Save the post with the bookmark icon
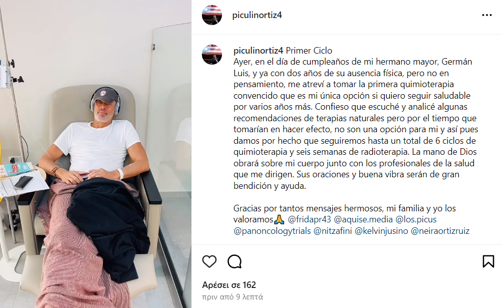Screen dimensions: 502x308 click(x=488, y=261)
